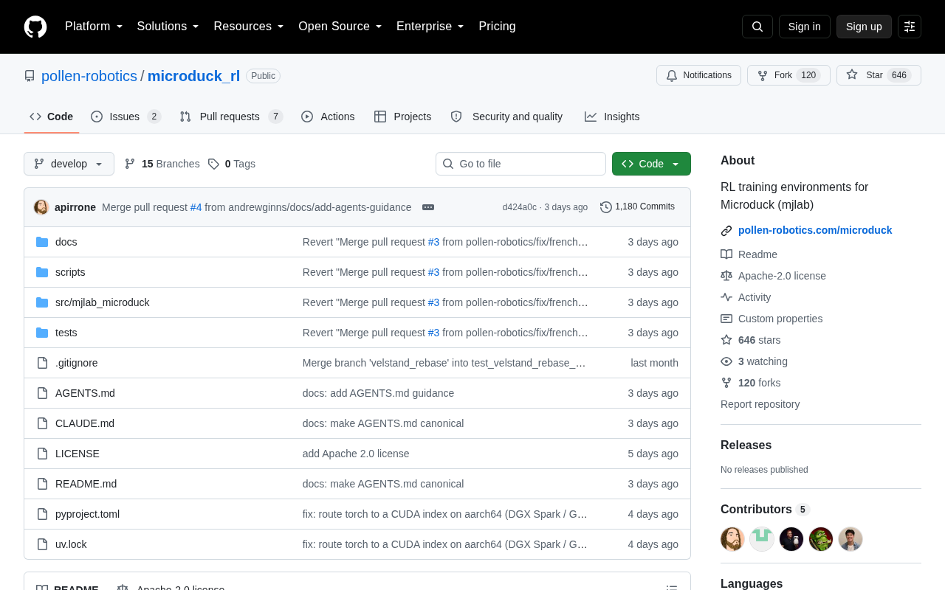Viewport: 945px width, 590px height.
Task: Click the Sign in button
Action: point(804,27)
